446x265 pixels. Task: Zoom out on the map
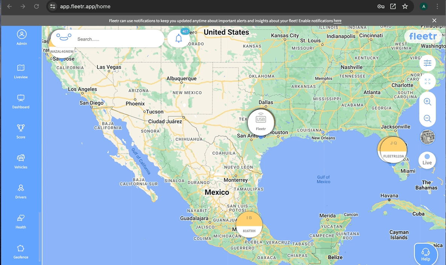click(x=427, y=118)
